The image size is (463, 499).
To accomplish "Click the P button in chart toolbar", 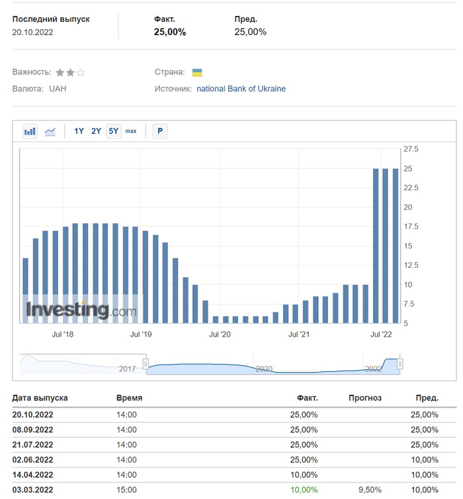I will tap(160, 131).
